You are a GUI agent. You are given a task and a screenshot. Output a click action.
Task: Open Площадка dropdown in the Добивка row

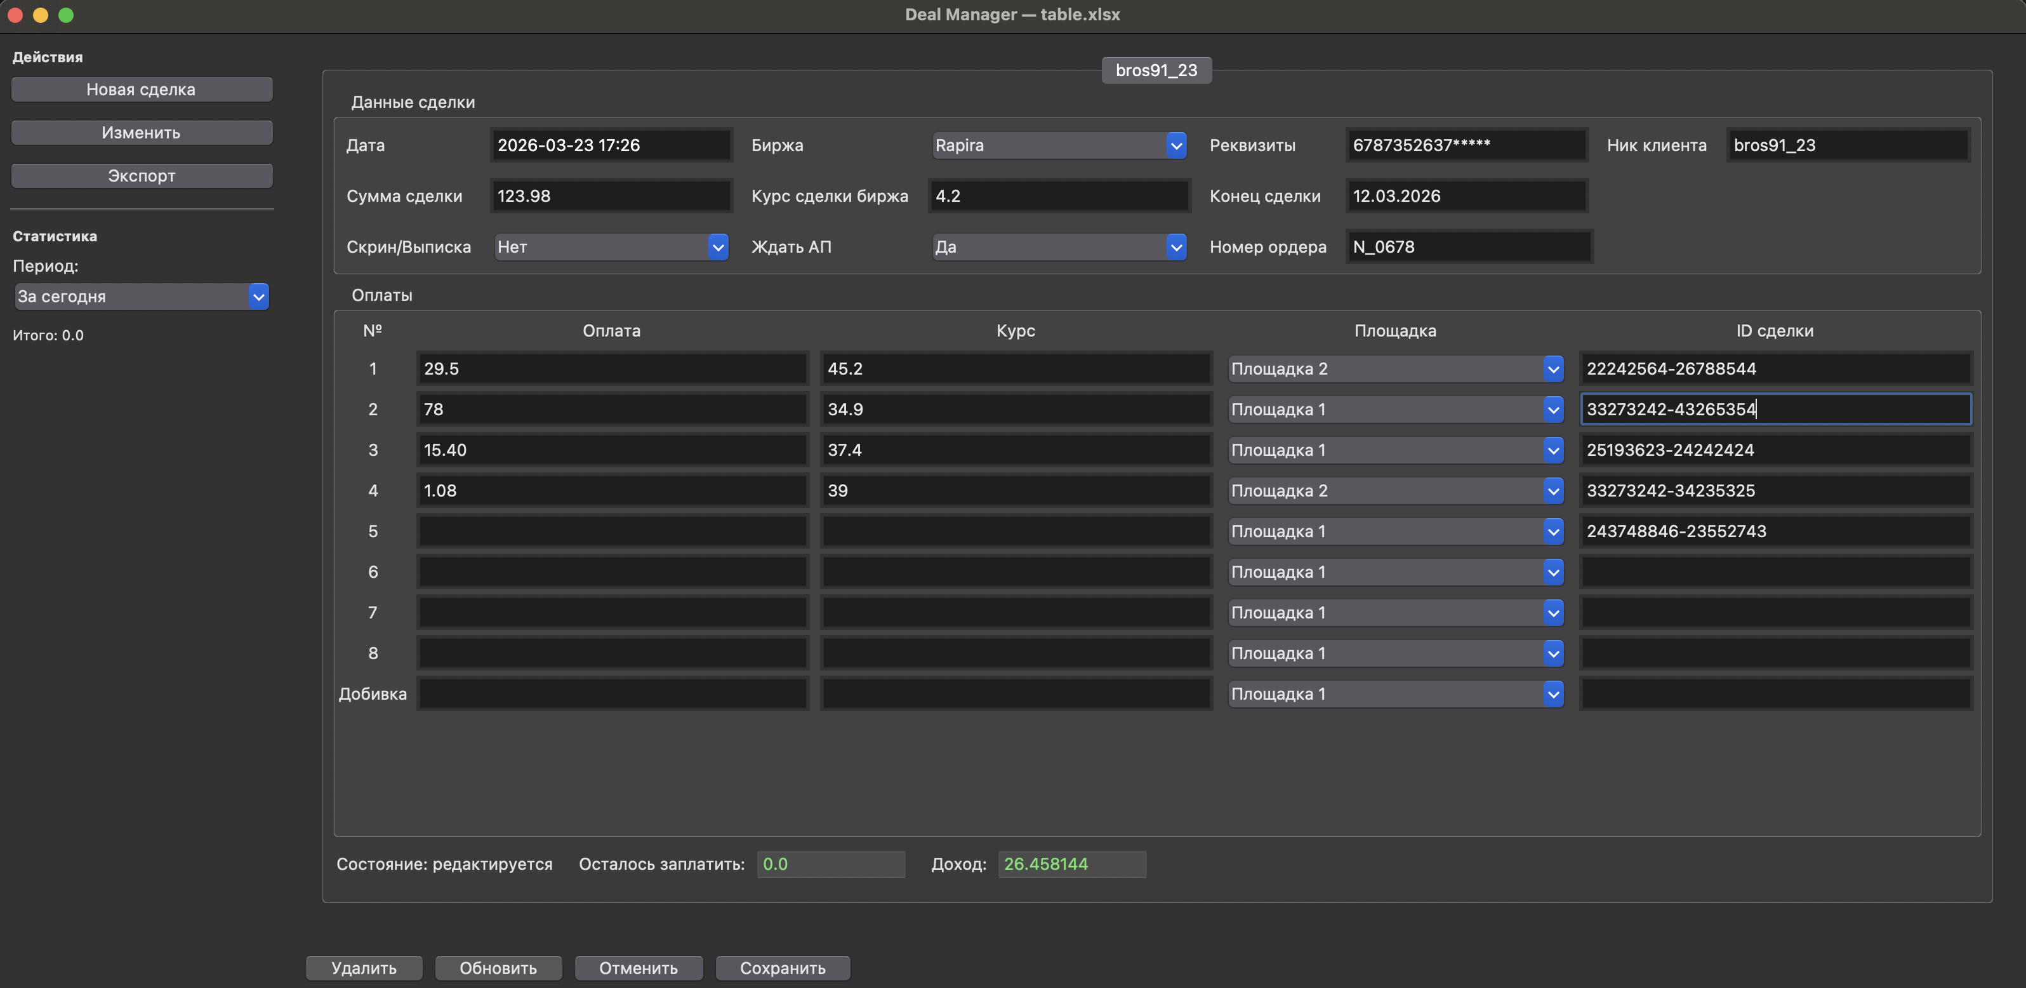point(1396,694)
